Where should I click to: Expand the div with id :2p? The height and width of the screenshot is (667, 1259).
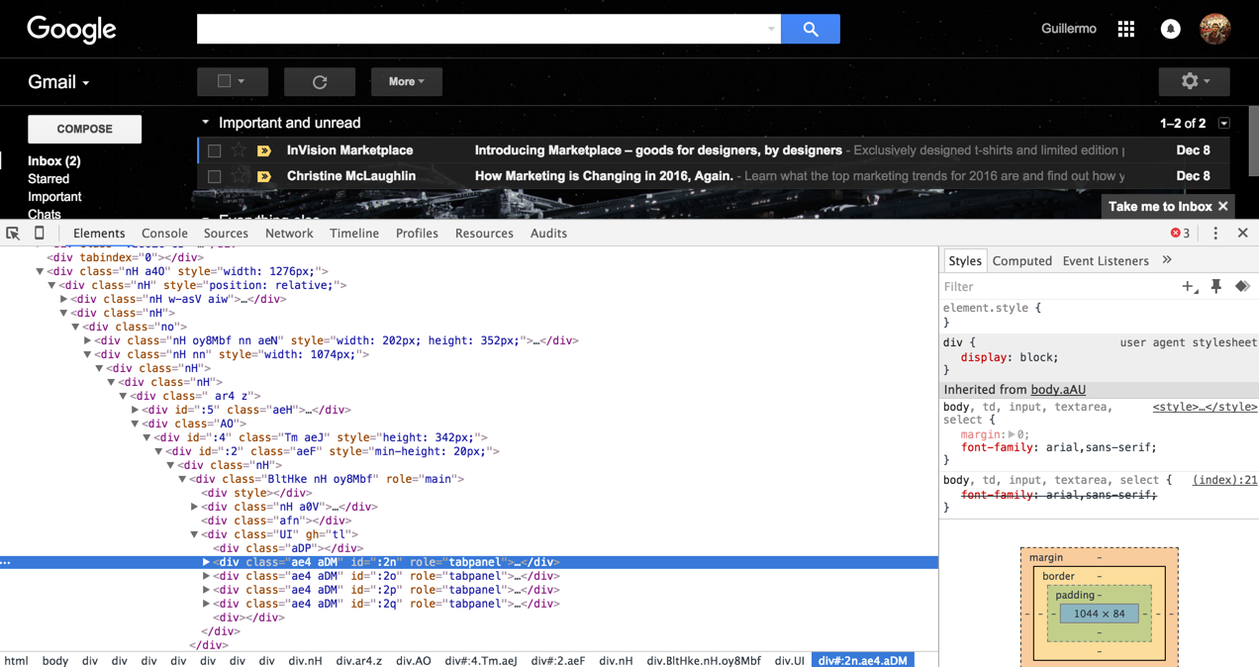point(206,590)
